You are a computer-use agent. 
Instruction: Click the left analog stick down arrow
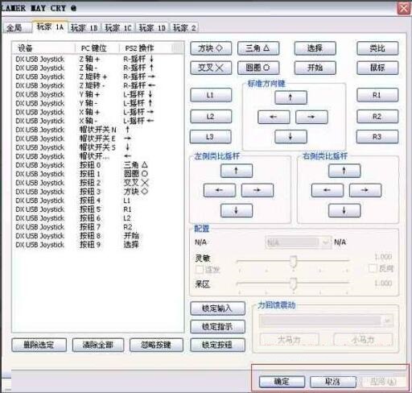[237, 210]
